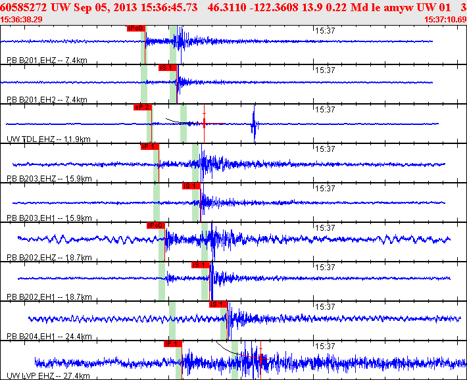This screenshot has height=380, width=467.
Task: Click the iPc0 pick flag on B201 EHZ
Action: pyautogui.click(x=136, y=28)
